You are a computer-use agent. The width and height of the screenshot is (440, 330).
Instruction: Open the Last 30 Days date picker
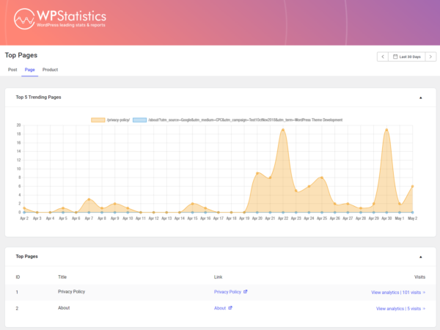point(406,56)
